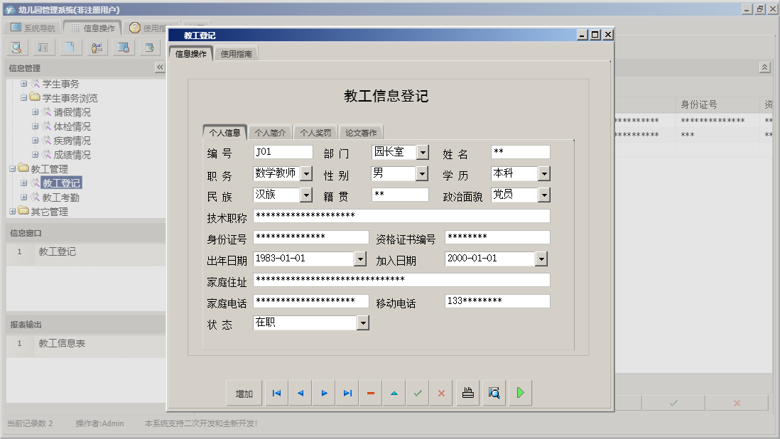Open the 状态 status dropdown
The image size is (780, 439).
tap(363, 323)
